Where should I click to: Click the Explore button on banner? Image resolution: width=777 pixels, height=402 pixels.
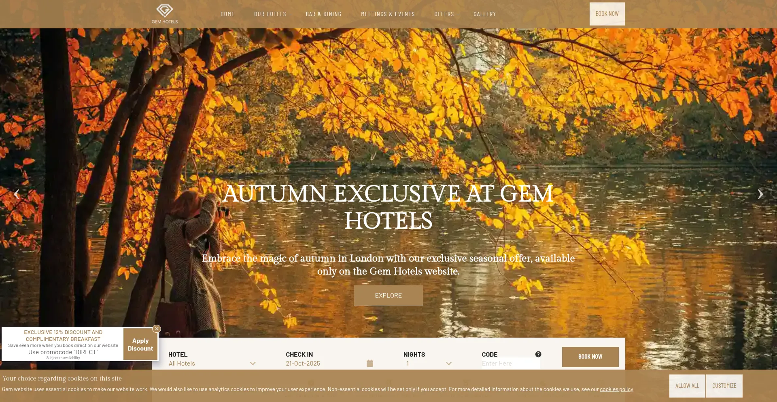coord(388,296)
